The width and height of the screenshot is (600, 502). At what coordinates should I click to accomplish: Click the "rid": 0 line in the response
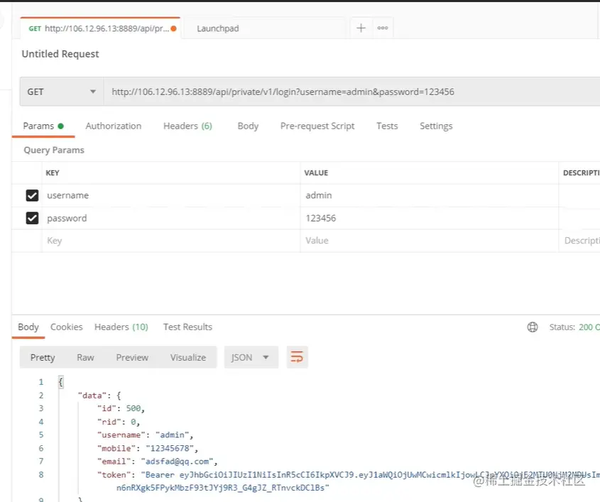(x=119, y=422)
